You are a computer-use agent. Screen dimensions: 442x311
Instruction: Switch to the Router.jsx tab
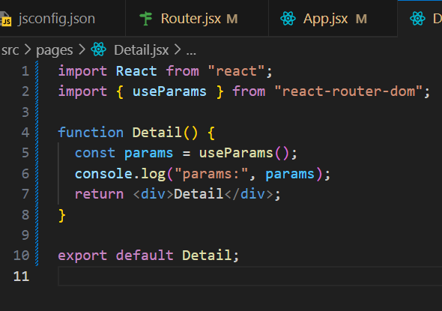[x=197, y=19]
